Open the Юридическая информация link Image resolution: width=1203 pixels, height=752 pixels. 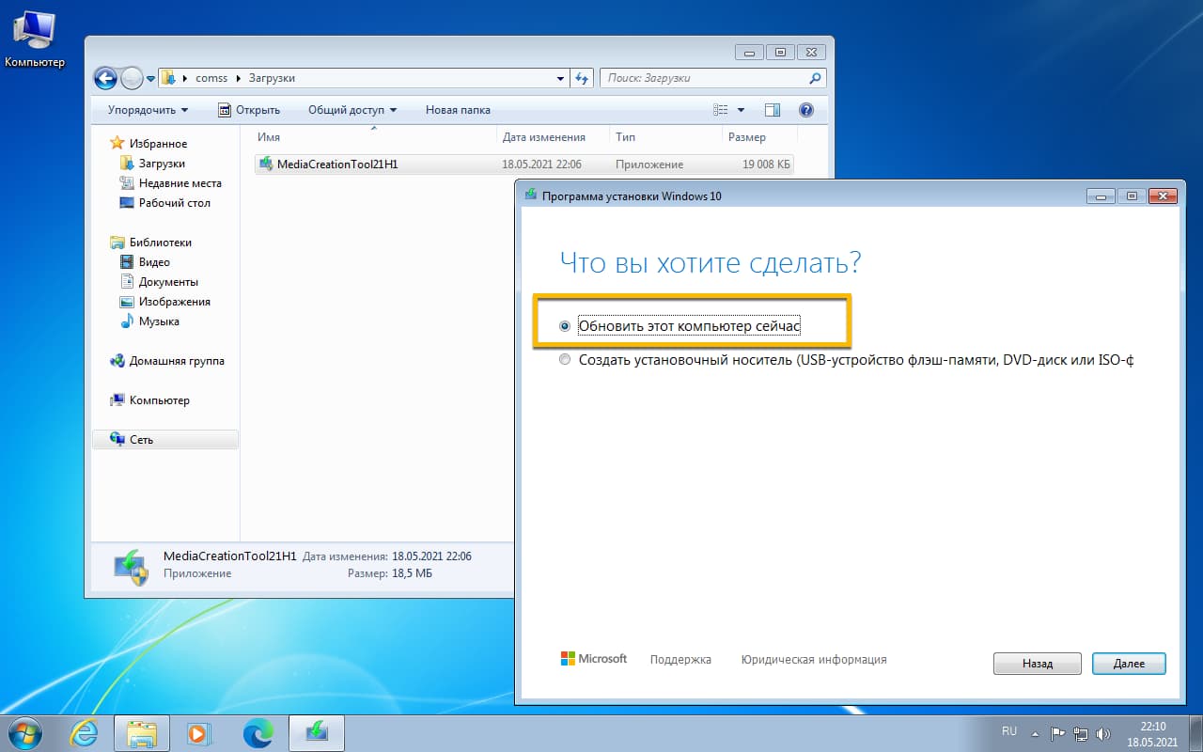tap(815, 659)
